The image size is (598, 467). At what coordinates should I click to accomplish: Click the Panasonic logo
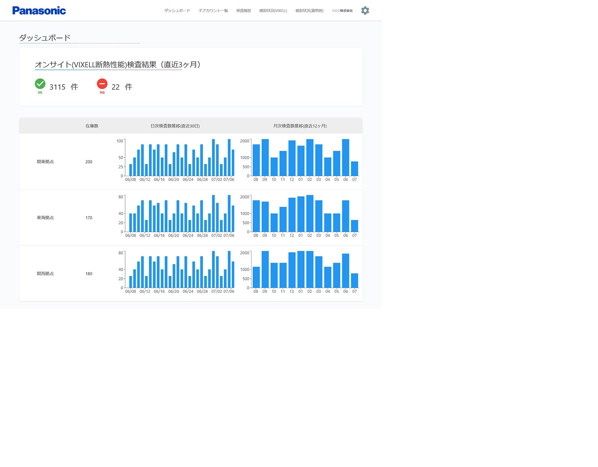coord(39,10)
